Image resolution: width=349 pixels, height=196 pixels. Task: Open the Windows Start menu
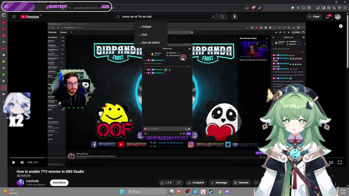tap(122, 192)
